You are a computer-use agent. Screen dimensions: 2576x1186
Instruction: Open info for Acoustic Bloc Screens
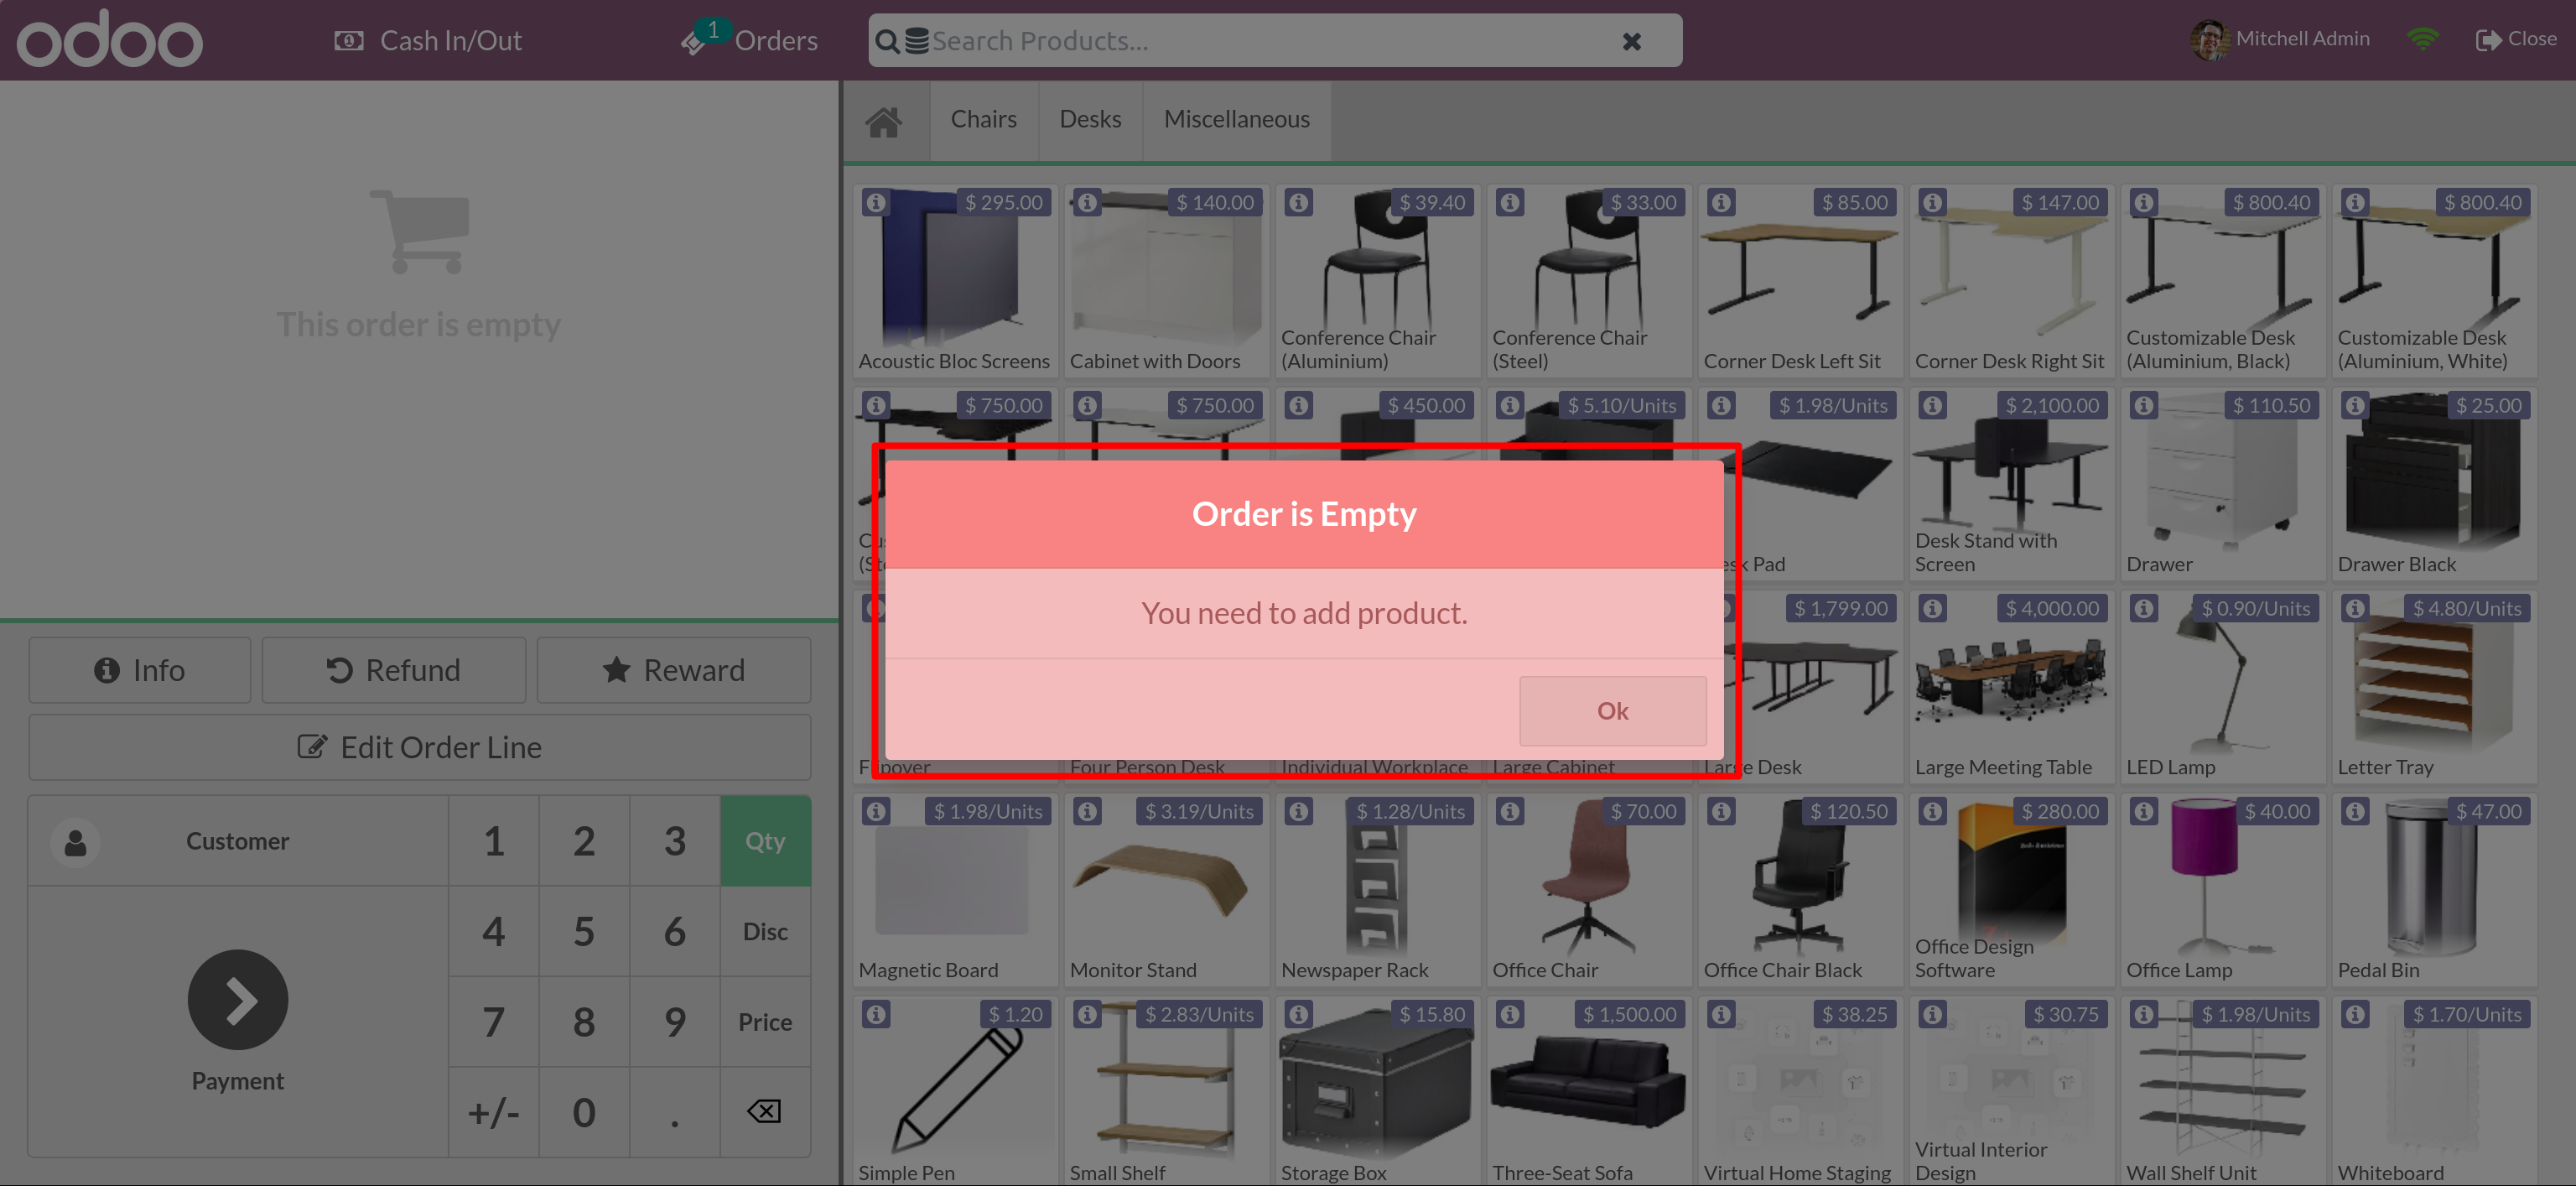tap(876, 203)
